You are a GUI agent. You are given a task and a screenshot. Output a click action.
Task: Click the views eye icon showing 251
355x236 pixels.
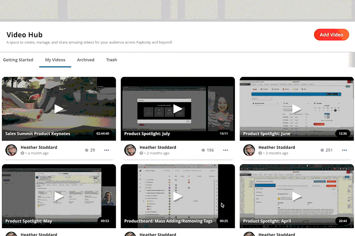point(322,150)
